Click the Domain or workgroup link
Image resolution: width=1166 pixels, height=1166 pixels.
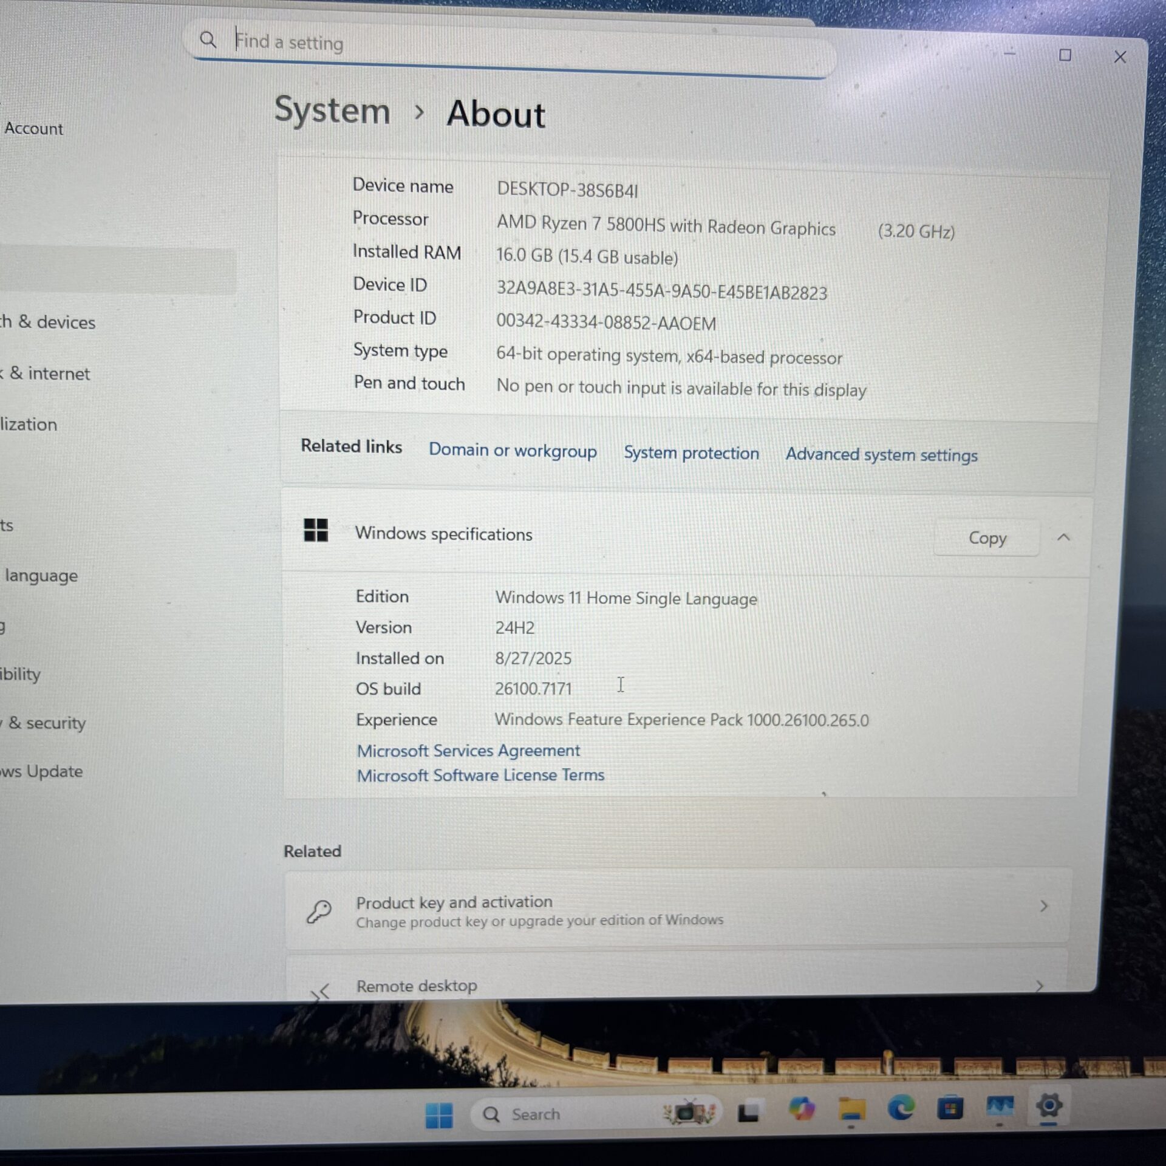[x=513, y=450]
